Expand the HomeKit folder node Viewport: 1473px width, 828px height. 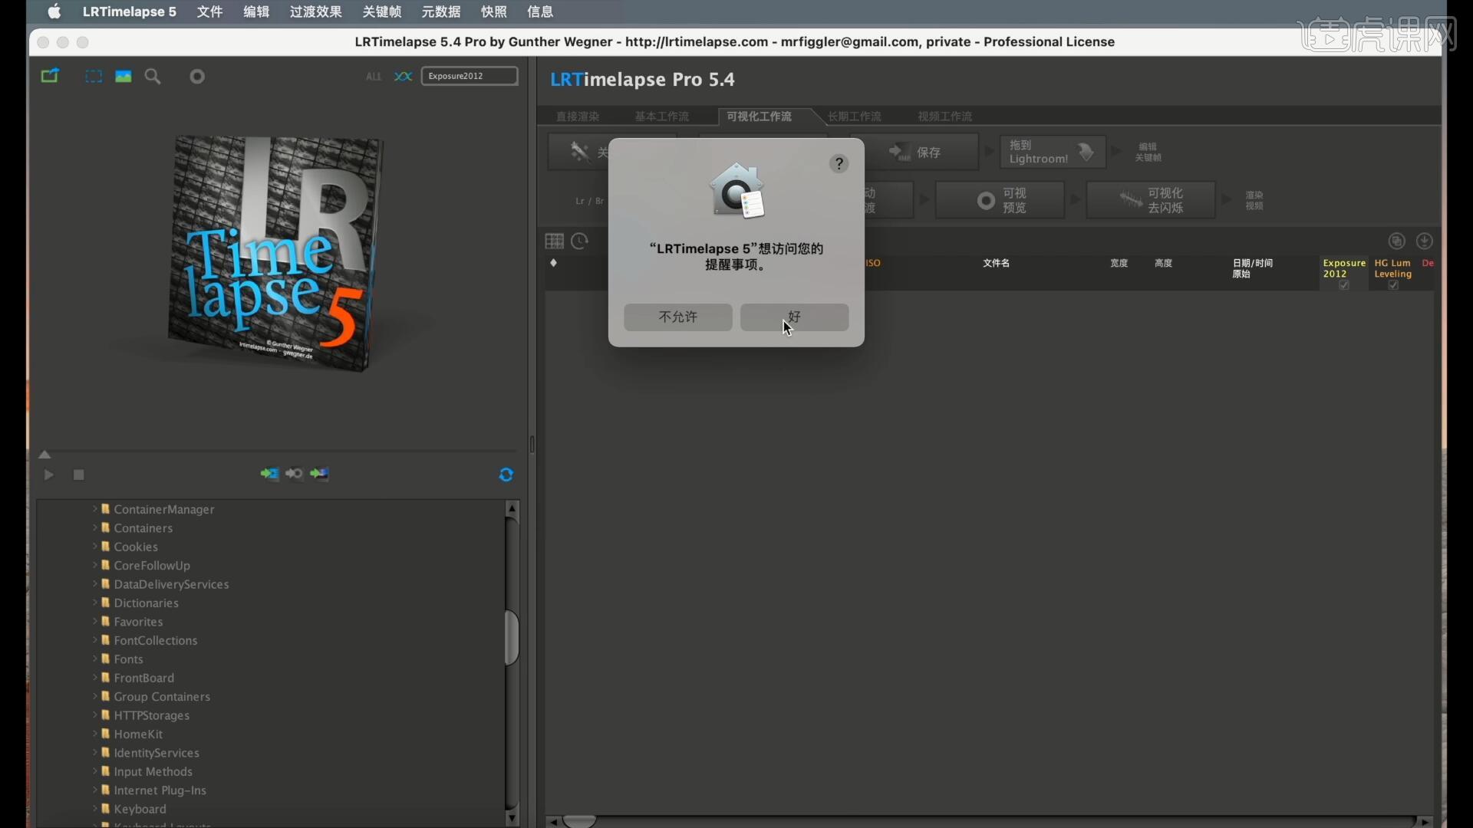point(95,734)
